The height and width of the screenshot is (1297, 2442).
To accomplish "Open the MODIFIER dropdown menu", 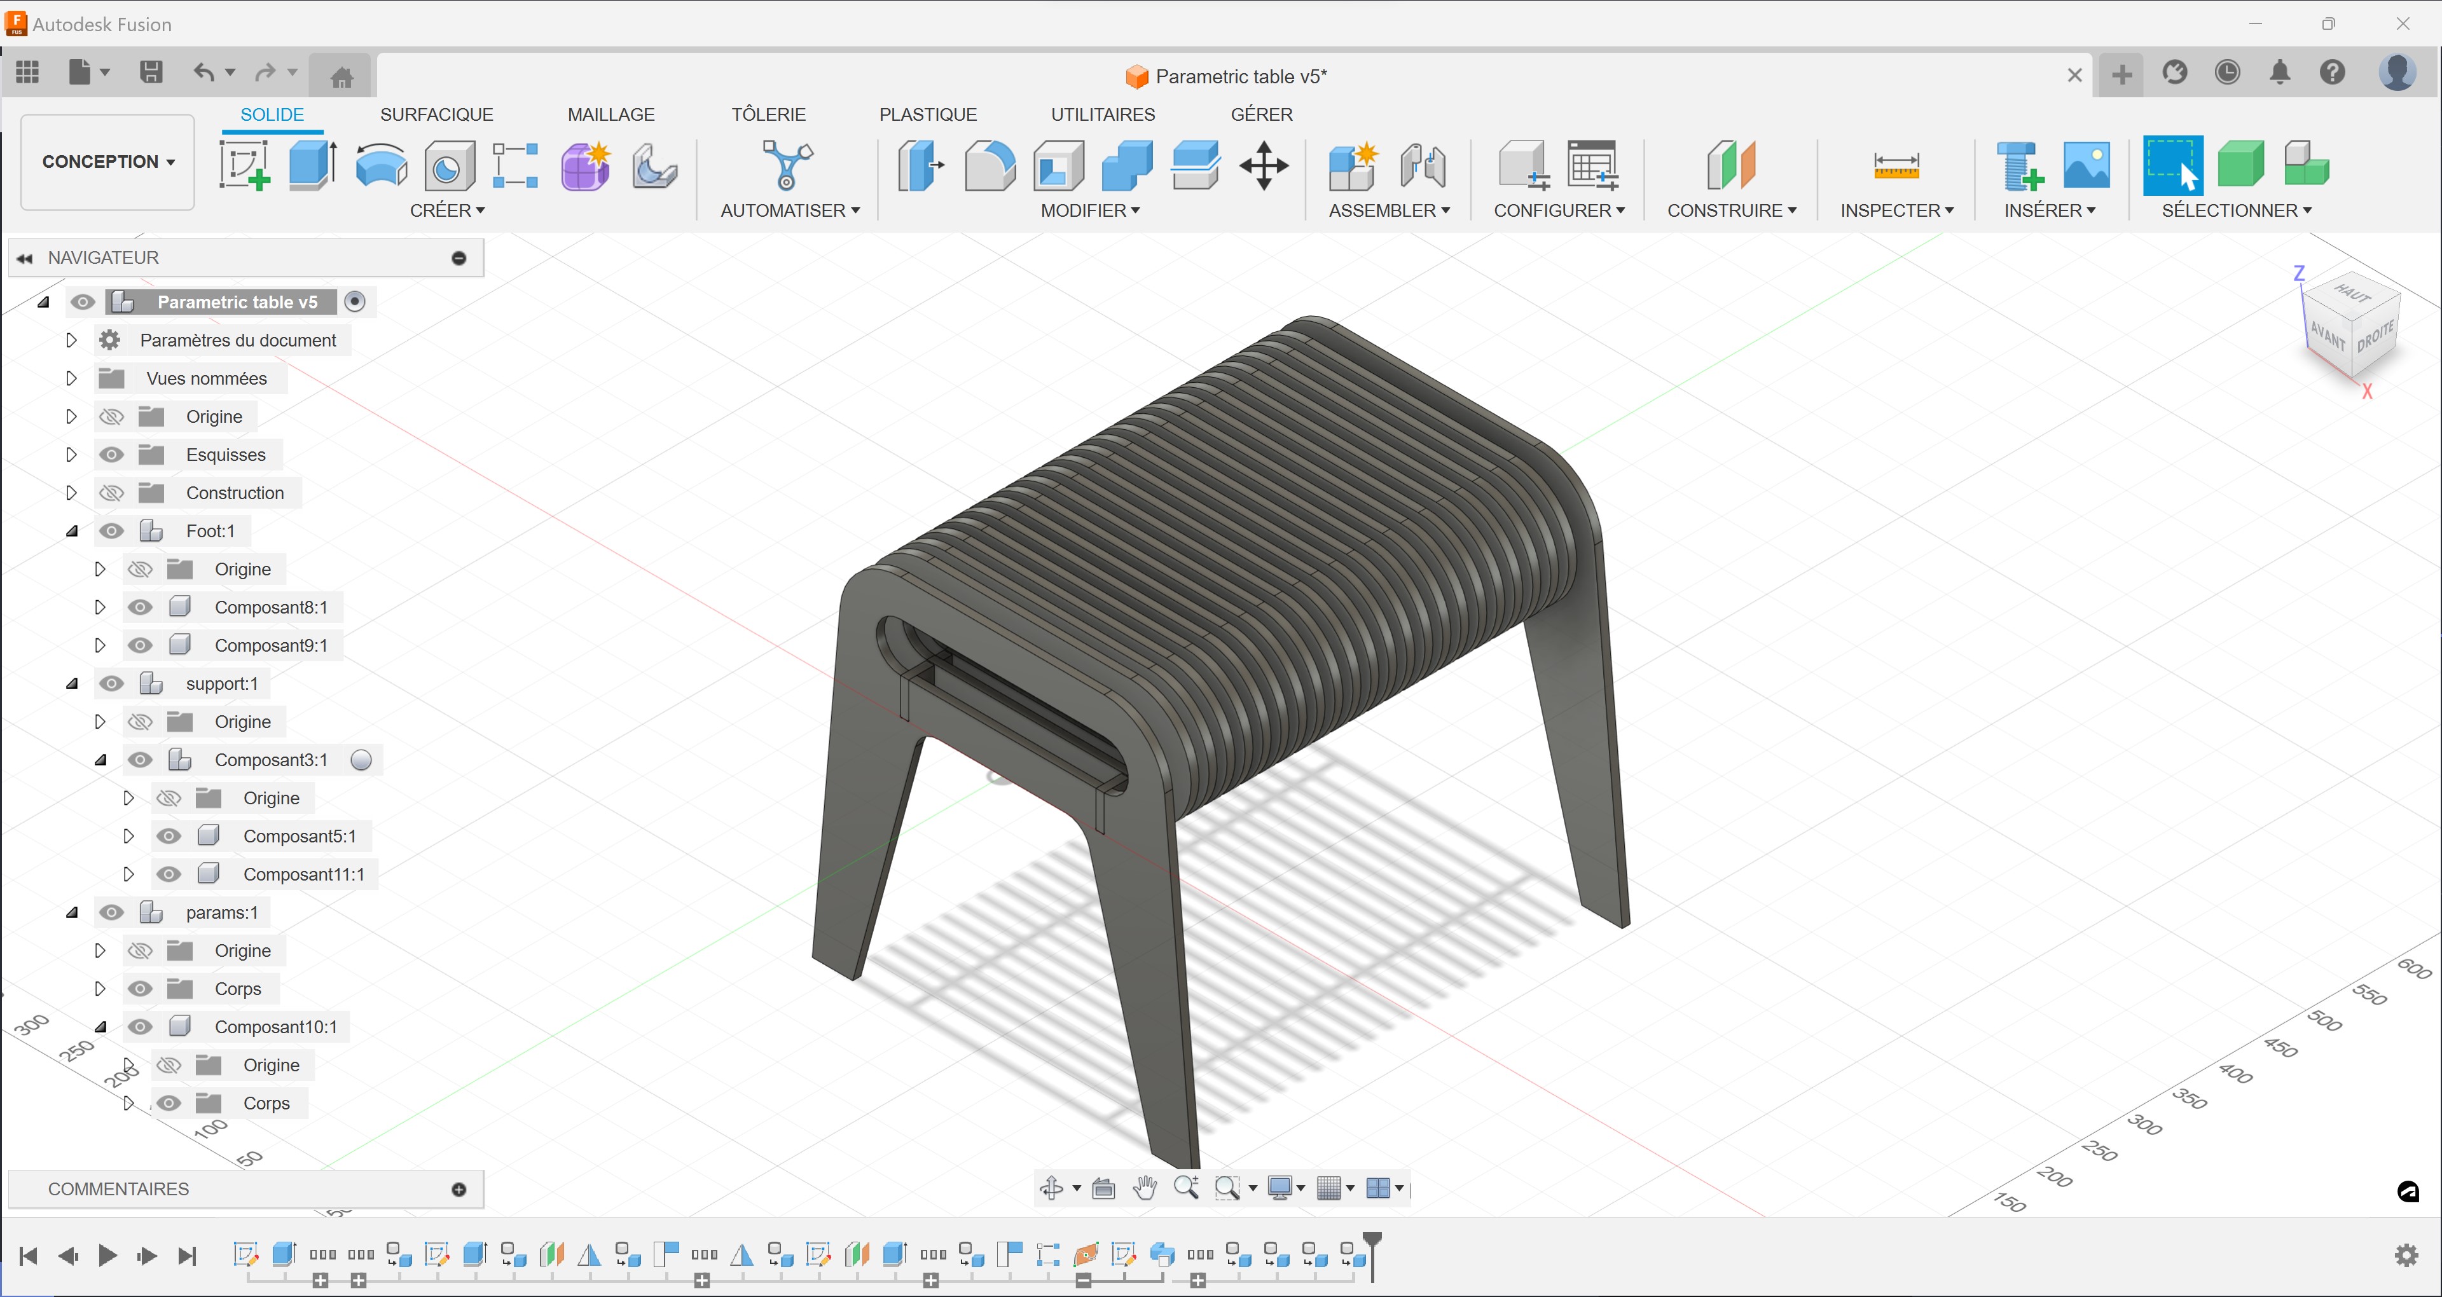I will pyautogui.click(x=1090, y=210).
